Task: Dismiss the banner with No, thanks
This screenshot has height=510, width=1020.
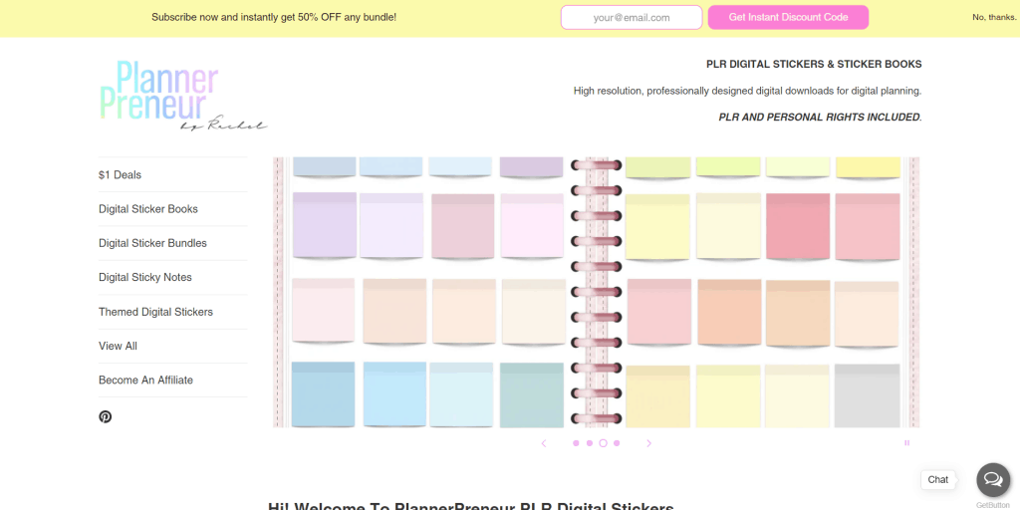Action: (994, 18)
